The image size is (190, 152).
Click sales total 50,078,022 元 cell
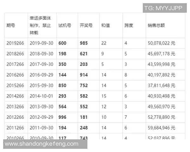pyautogui.click(x=161, y=43)
